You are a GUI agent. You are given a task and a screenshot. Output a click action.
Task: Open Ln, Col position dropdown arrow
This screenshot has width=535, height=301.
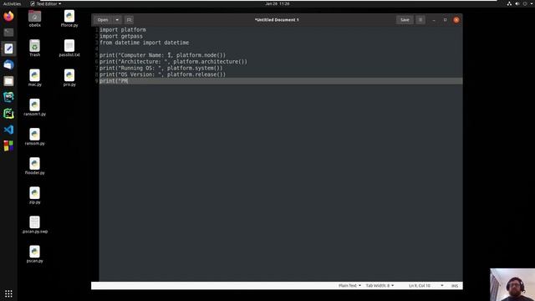click(x=442, y=286)
